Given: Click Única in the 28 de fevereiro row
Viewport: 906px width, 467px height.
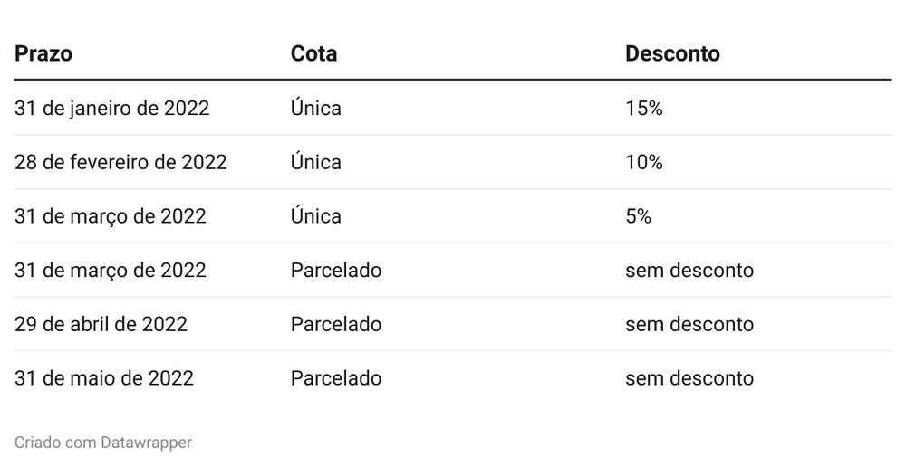Looking at the screenshot, I should [x=316, y=163].
